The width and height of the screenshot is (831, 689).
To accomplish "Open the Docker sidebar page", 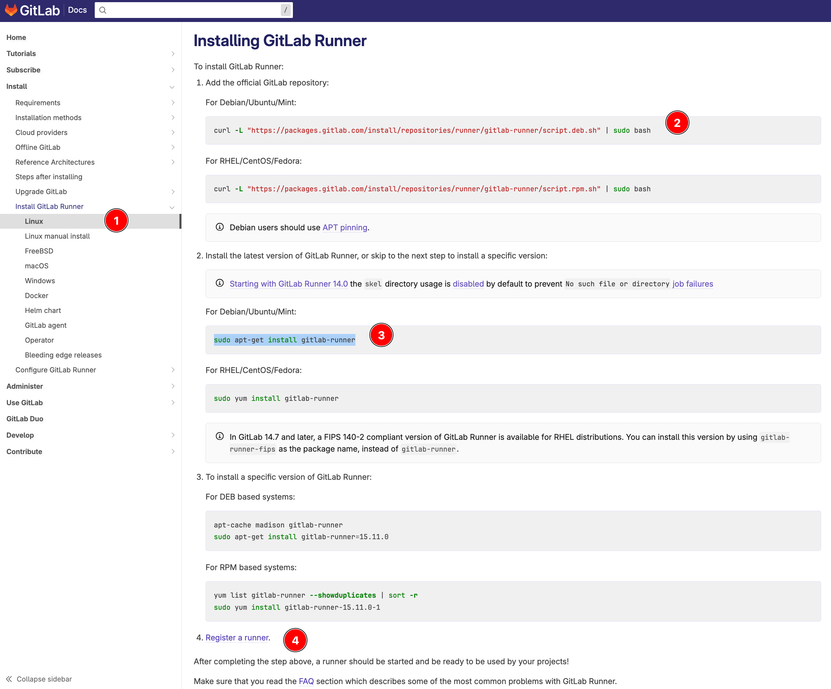I will (x=37, y=296).
